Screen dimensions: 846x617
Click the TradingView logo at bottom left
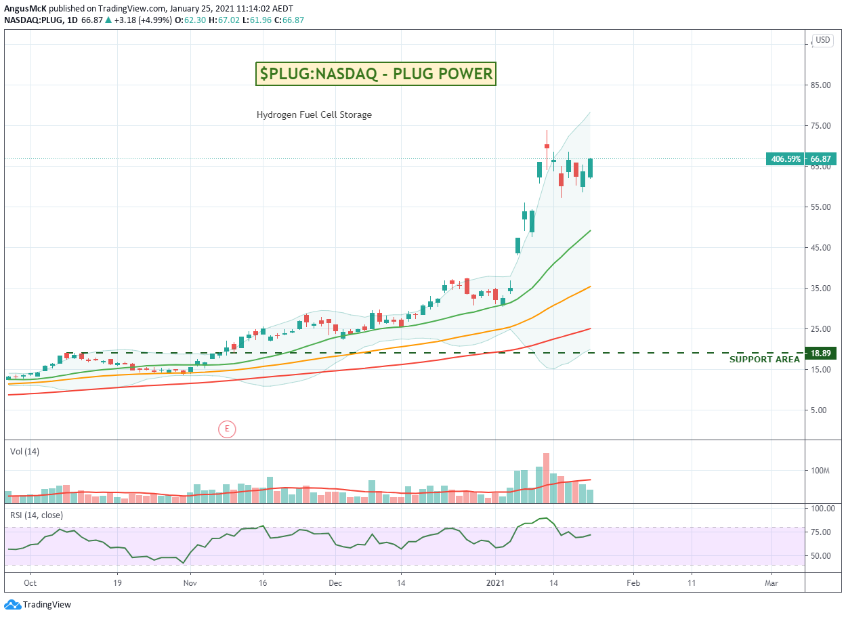pyautogui.click(x=38, y=605)
